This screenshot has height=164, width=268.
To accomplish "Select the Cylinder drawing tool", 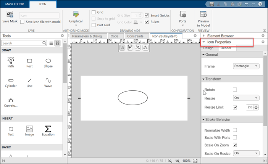I will coord(11,83).
